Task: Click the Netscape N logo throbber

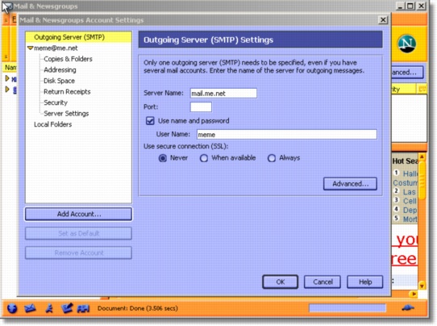Action: (x=407, y=44)
